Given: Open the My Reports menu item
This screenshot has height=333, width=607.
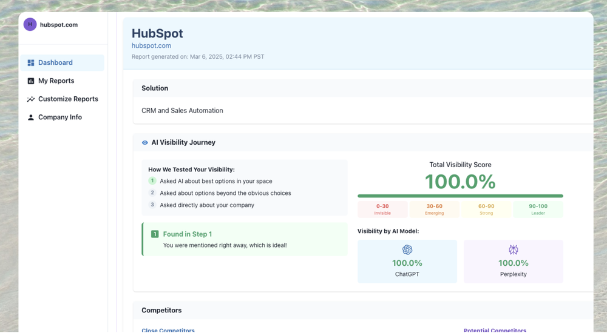Looking at the screenshot, I should (56, 81).
